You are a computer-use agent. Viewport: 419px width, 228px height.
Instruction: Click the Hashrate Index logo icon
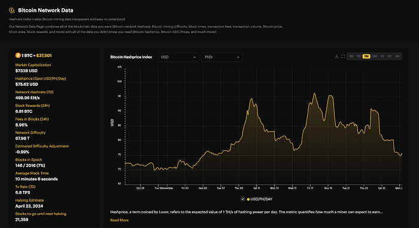(12, 10)
